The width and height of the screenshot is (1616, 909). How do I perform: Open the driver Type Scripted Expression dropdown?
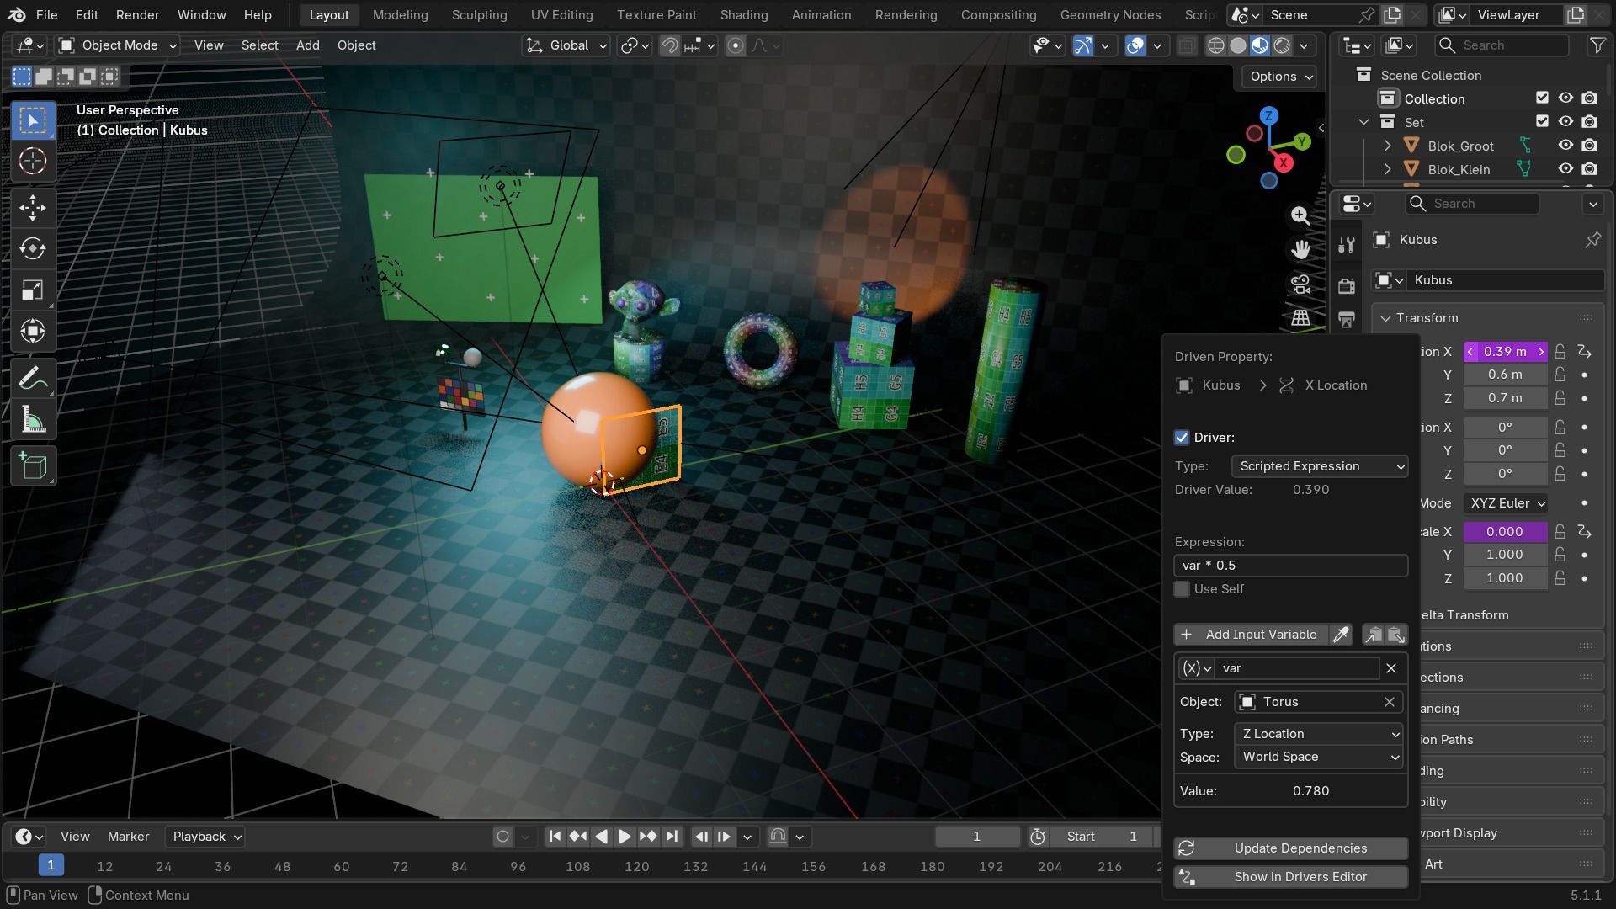(x=1320, y=466)
